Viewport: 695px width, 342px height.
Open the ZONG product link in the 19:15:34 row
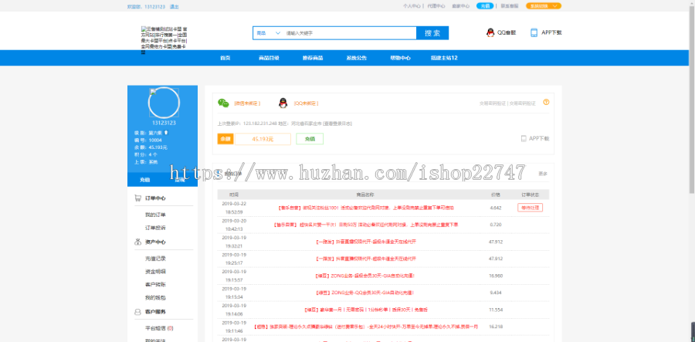366,293
